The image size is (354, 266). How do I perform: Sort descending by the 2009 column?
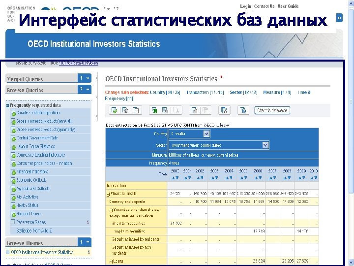[303, 178]
